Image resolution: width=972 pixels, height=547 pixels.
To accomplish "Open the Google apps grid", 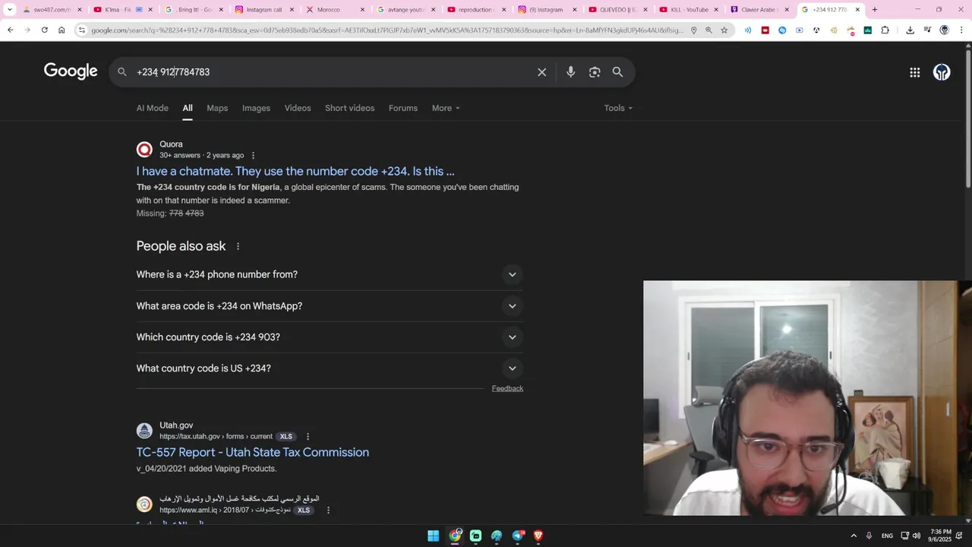I will tap(915, 72).
